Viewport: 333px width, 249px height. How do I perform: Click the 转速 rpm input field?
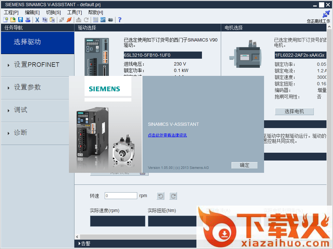pos(121,196)
